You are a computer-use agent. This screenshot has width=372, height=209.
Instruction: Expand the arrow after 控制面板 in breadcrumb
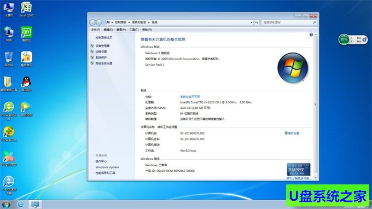[129, 22]
